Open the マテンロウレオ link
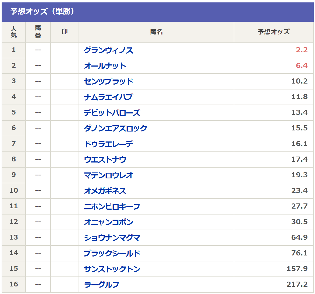 (x=108, y=175)
